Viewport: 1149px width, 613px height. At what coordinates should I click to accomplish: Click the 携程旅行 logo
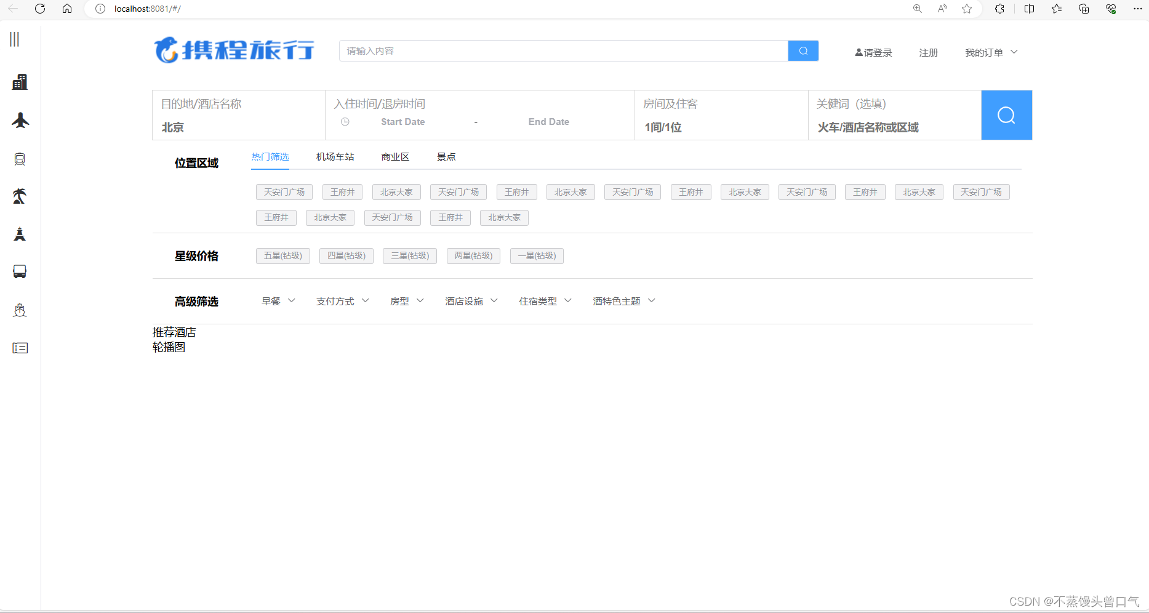click(234, 50)
